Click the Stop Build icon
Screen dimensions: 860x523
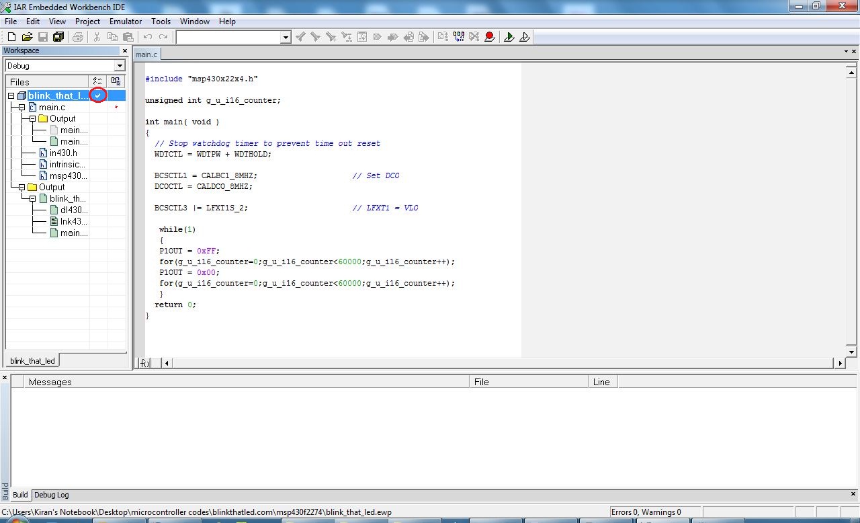[x=474, y=37]
